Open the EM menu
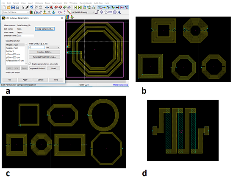The image size is (233, 179). tap(66, 3)
